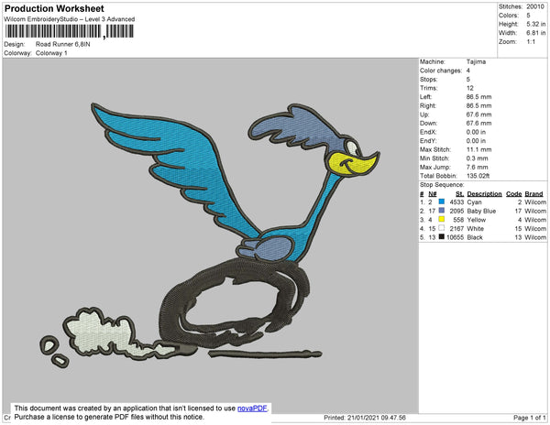Click the Height value 5.32 in
The image size is (550, 425).
pos(535,24)
